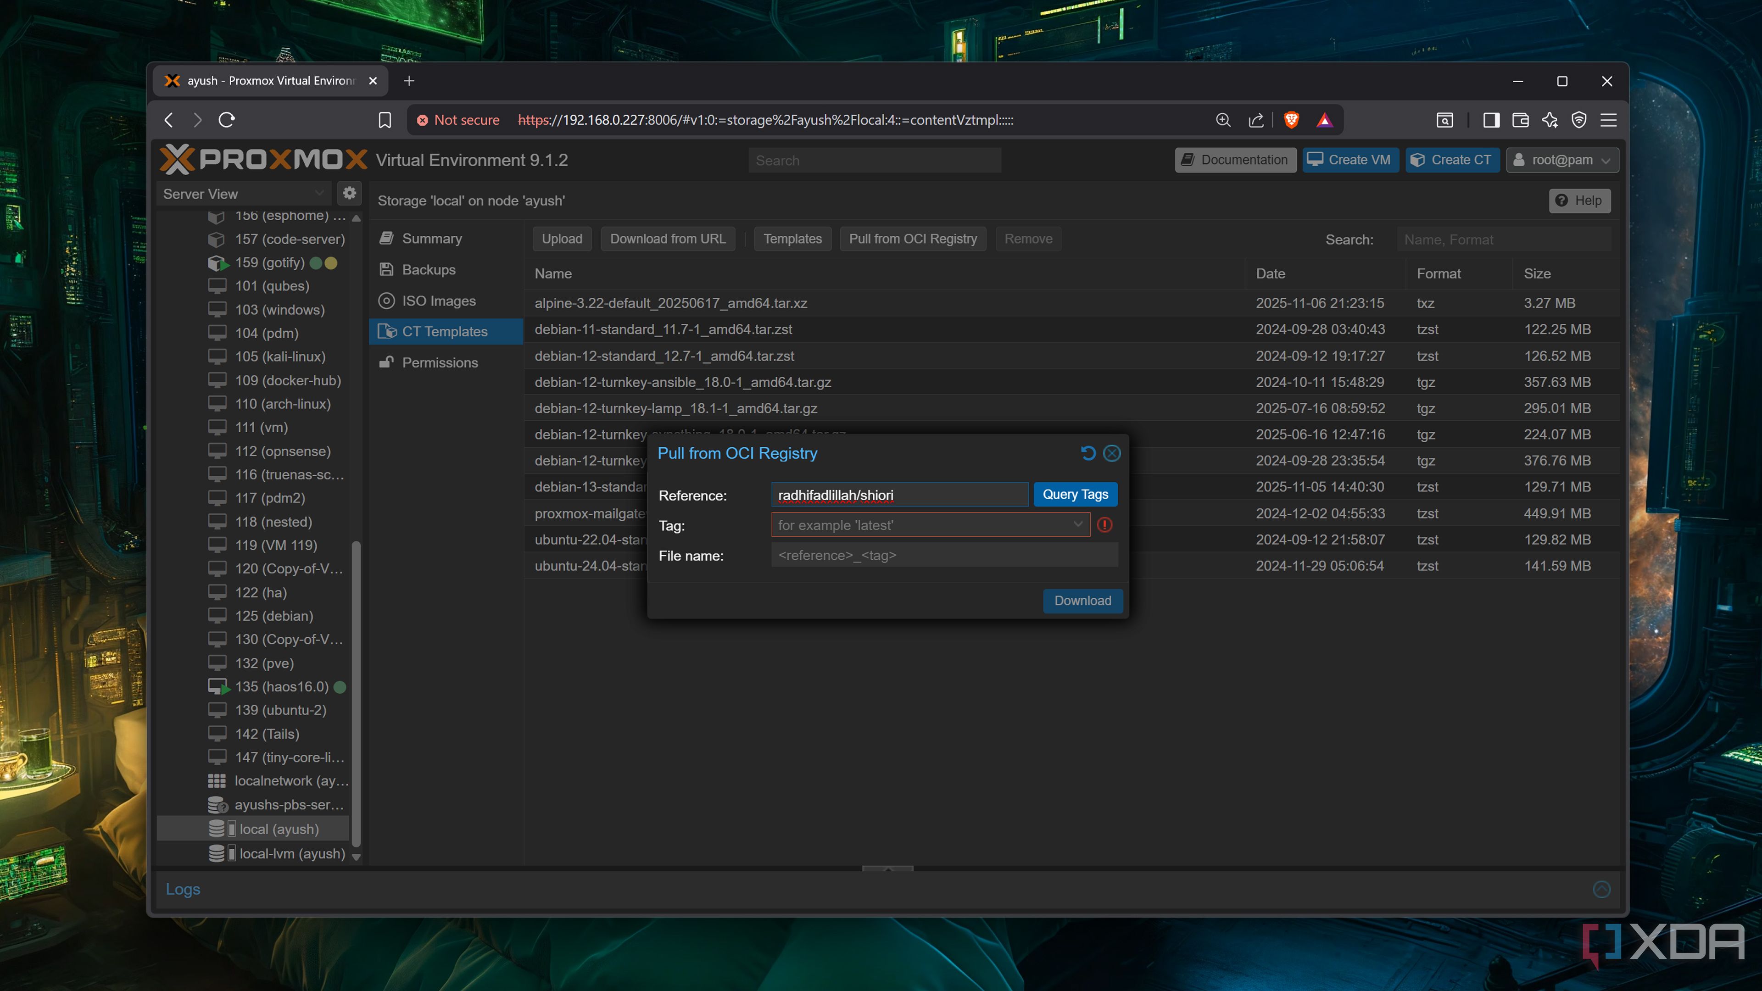Open the ISO Images tab

coord(446,301)
